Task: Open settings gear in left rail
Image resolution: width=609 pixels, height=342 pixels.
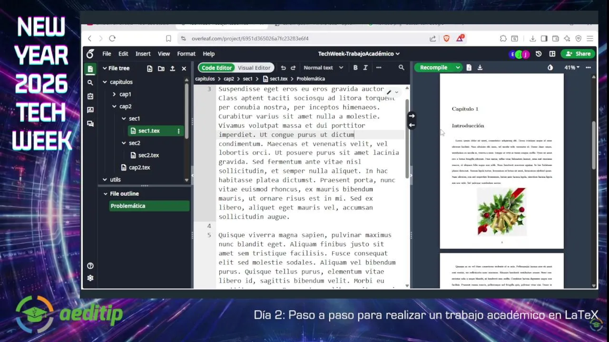Action: (x=90, y=278)
